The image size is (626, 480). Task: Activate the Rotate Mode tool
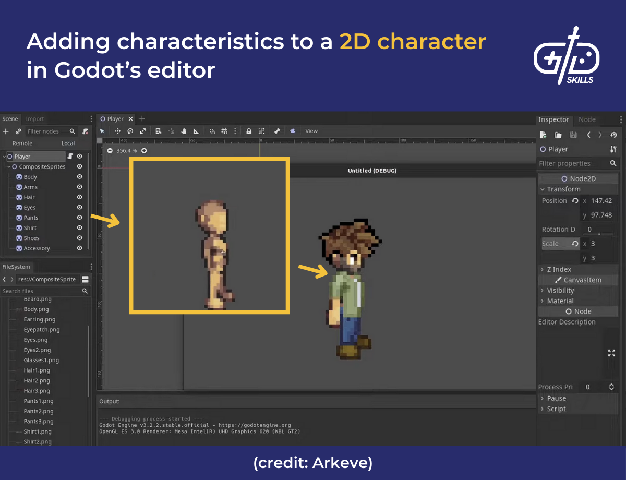tap(130, 131)
